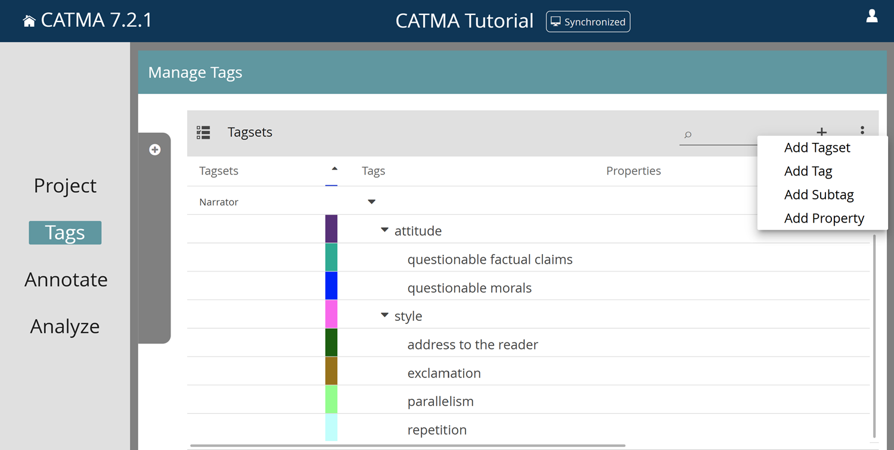
Task: Click the CATMA home icon
Action: click(x=29, y=21)
